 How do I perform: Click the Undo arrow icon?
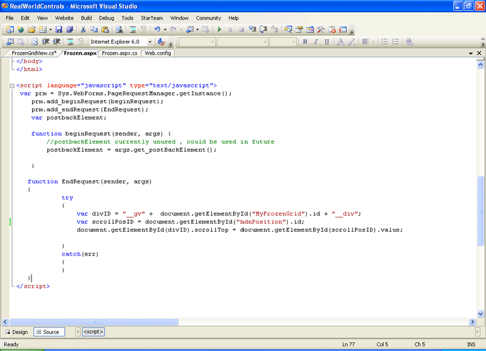157,30
